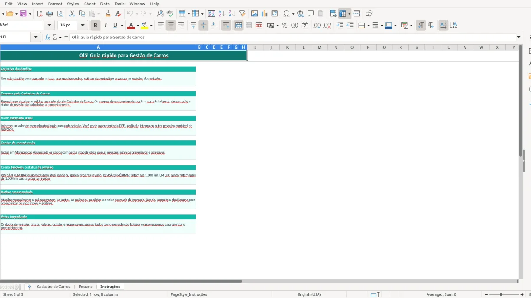Screen dimensions: 531x298
Task: Expand the Name Box dropdown
Action: click(36, 38)
